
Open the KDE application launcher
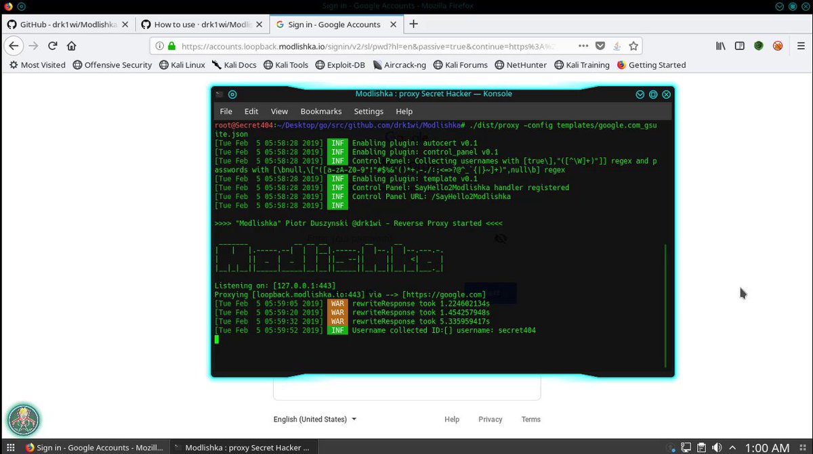coord(10,447)
